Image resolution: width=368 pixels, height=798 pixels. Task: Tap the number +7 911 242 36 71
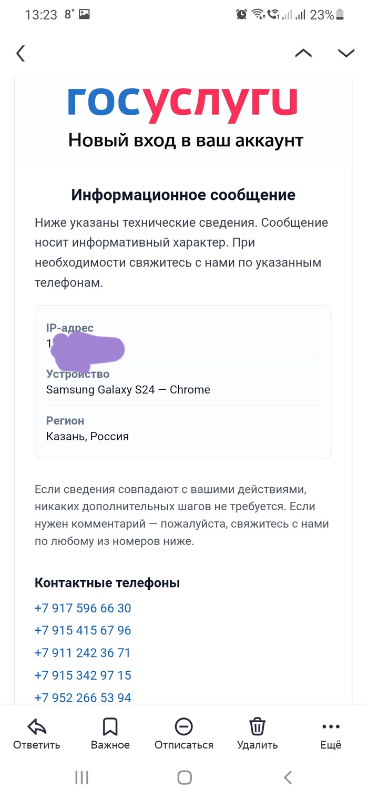pos(83,653)
